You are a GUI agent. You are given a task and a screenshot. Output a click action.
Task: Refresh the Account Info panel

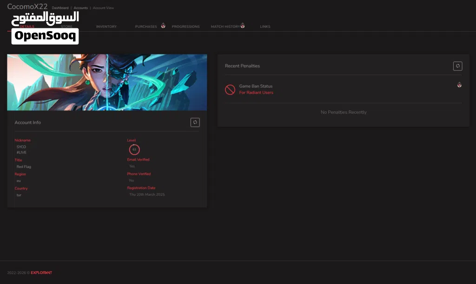pyautogui.click(x=195, y=123)
